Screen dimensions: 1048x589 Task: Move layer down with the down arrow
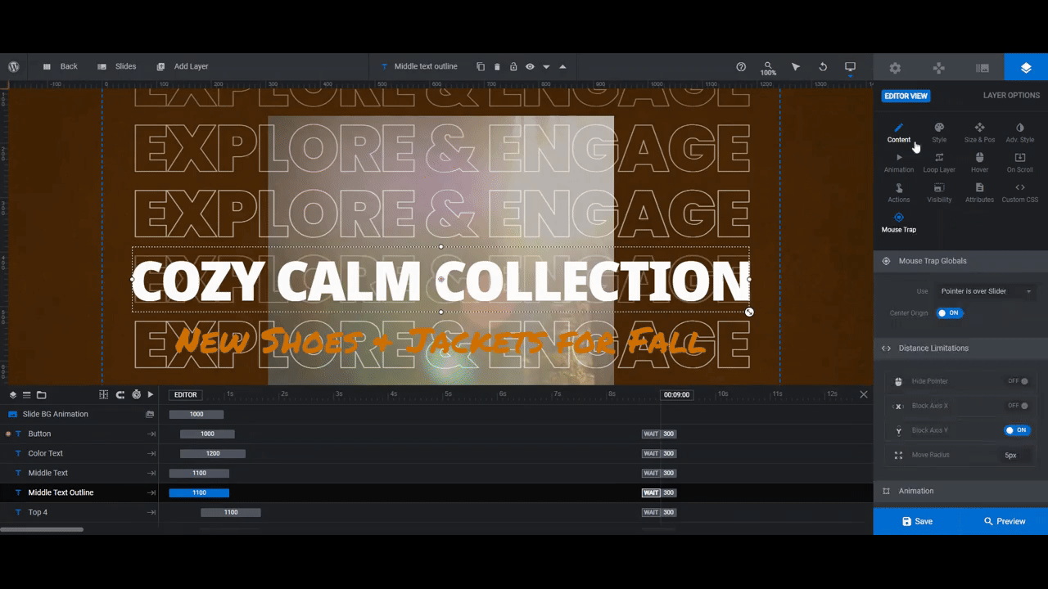point(546,67)
